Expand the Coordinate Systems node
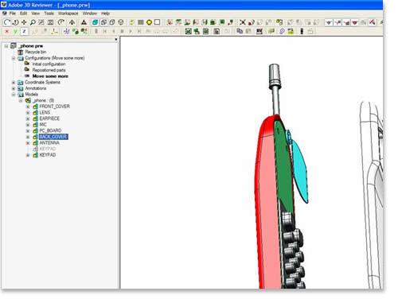 coord(14,83)
